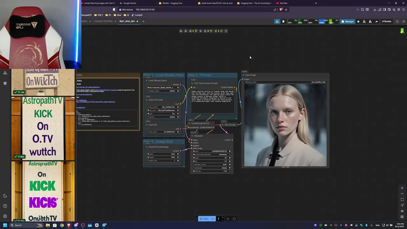Click the green robot icon at top right
Image resolution: width=407 pixels, height=229 pixels.
[402, 31]
